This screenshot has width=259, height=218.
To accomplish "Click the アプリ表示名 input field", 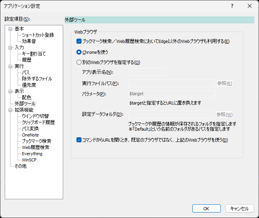I will point(147,72).
